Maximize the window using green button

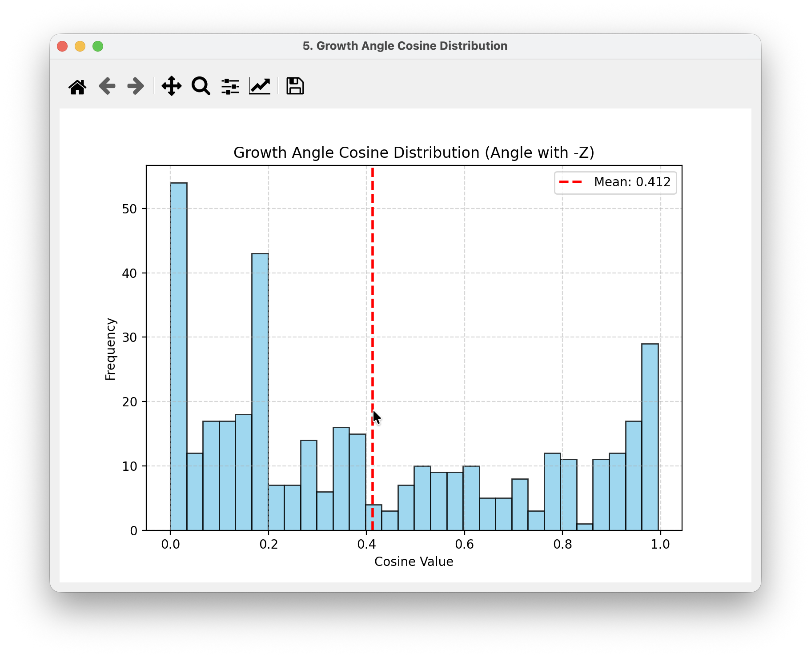tap(98, 46)
